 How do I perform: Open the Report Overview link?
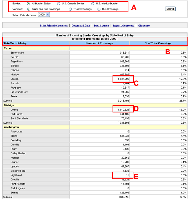coord(124,26)
